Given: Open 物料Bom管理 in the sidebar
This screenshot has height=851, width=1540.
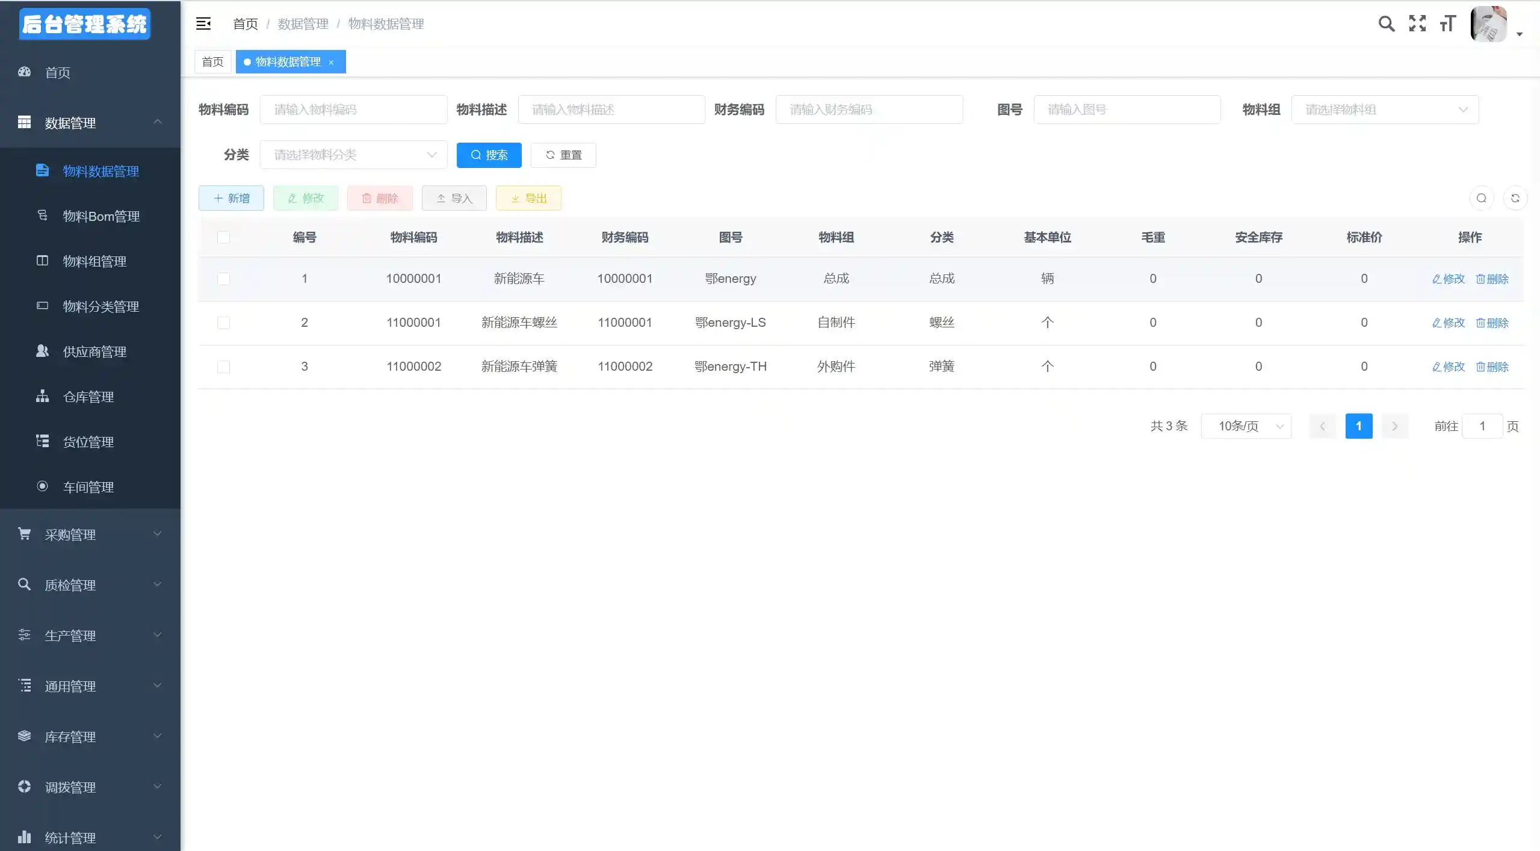Looking at the screenshot, I should (x=101, y=217).
